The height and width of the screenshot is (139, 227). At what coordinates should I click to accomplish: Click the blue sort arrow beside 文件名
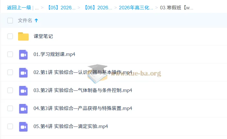coord(36,21)
